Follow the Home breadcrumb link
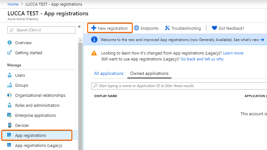 pyautogui.click(x=13, y=4)
